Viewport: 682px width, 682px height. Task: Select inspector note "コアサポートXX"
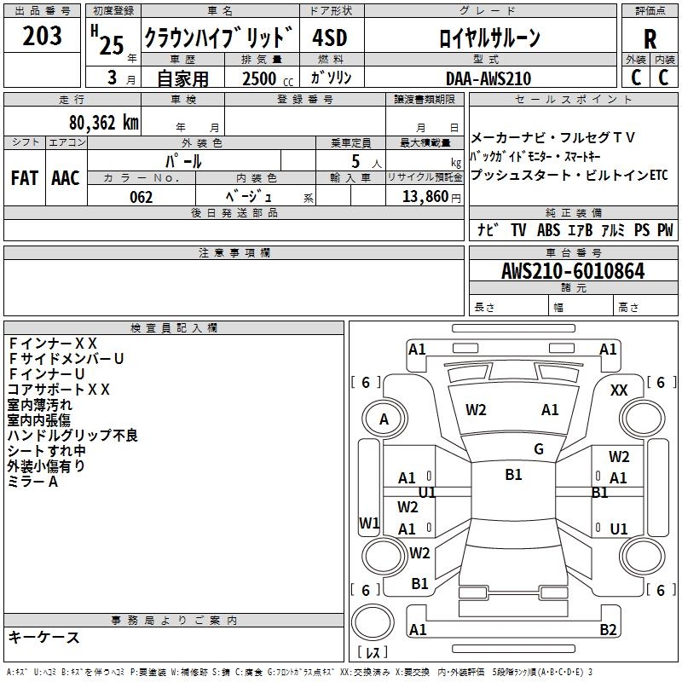tap(59, 390)
